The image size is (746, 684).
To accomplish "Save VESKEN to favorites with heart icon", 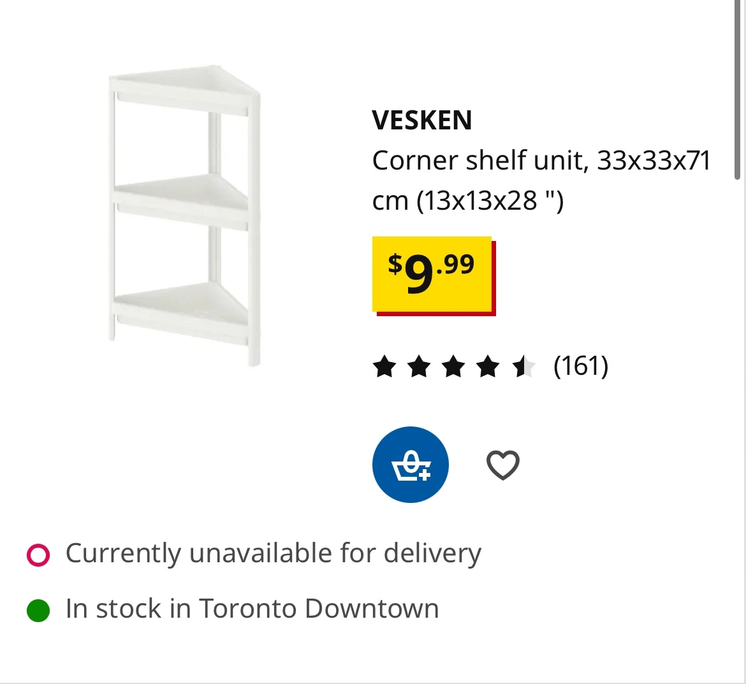I will (x=503, y=465).
